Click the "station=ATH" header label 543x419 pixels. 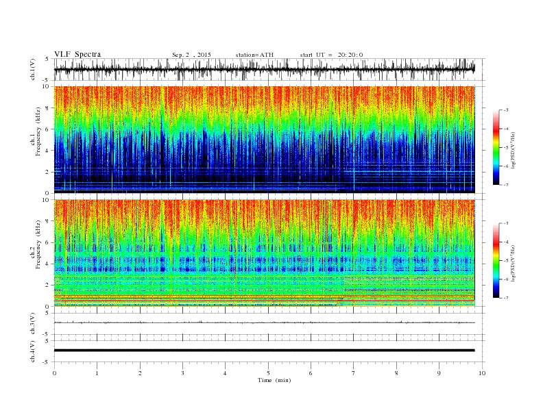click(254, 55)
